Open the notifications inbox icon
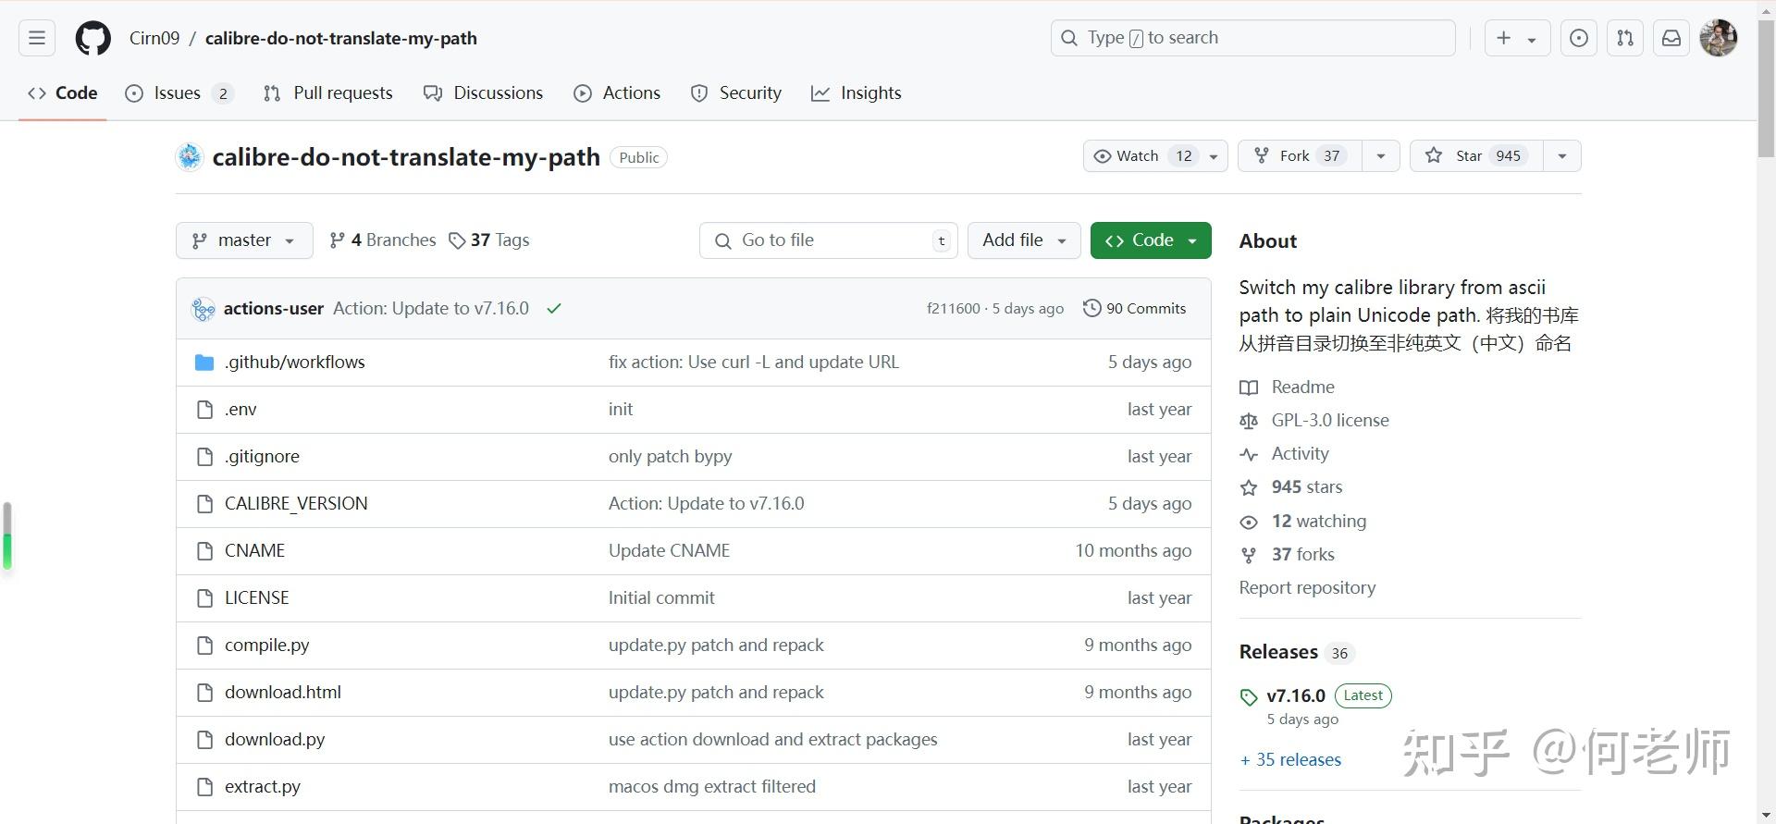Image resolution: width=1776 pixels, height=824 pixels. (x=1671, y=38)
